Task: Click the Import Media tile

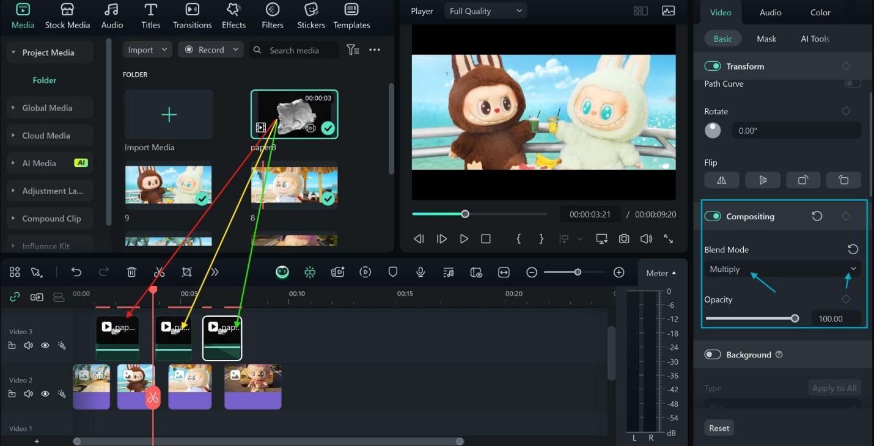Action: pyautogui.click(x=169, y=115)
